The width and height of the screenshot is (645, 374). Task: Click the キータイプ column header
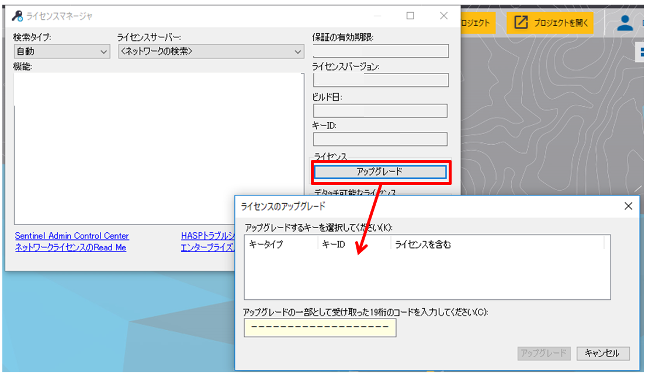266,244
